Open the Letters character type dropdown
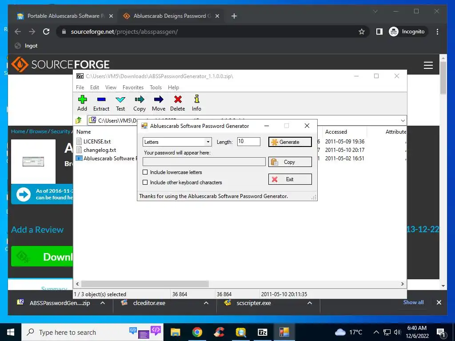455x341 pixels. coord(208,142)
